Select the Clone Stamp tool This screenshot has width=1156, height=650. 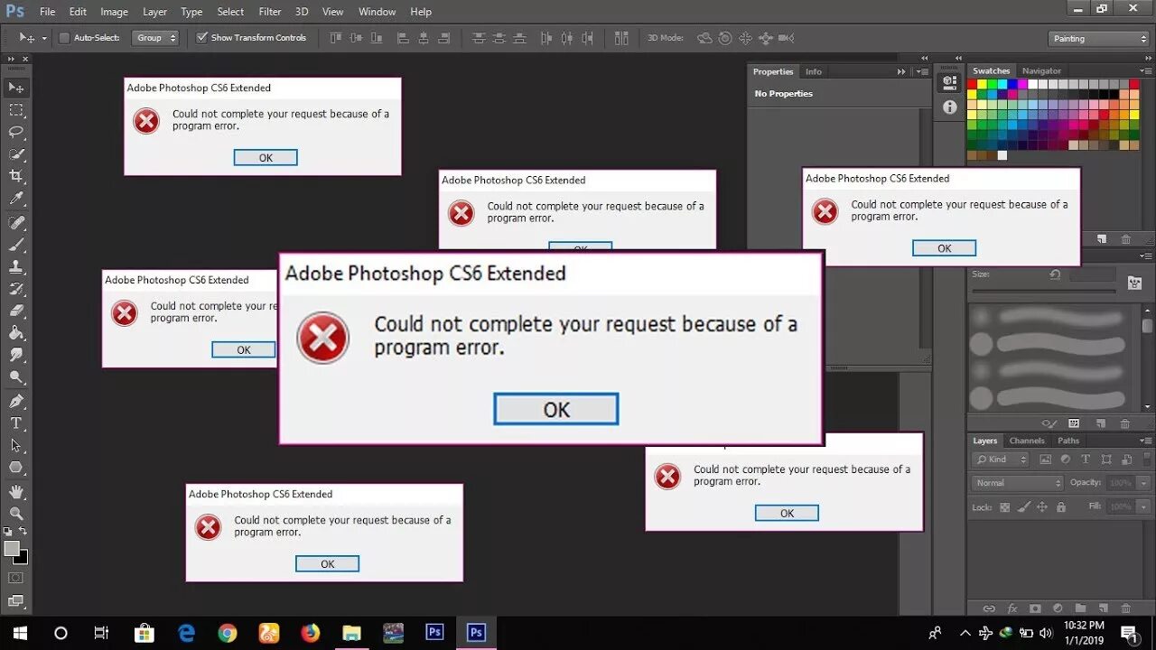tap(16, 267)
